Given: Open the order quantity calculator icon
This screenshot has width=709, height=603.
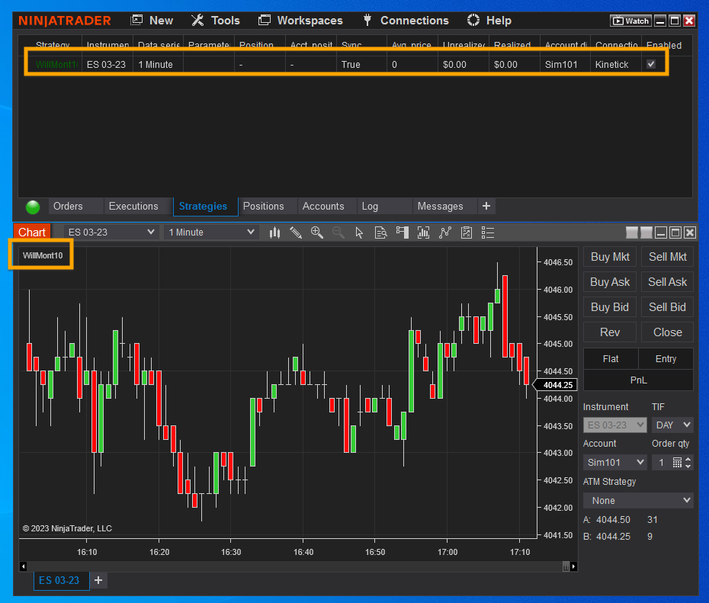Looking at the screenshot, I should click(677, 463).
